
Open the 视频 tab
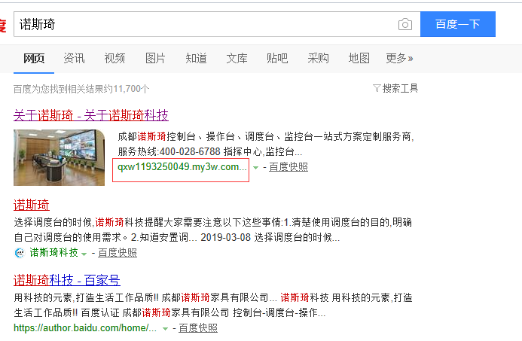coord(114,58)
